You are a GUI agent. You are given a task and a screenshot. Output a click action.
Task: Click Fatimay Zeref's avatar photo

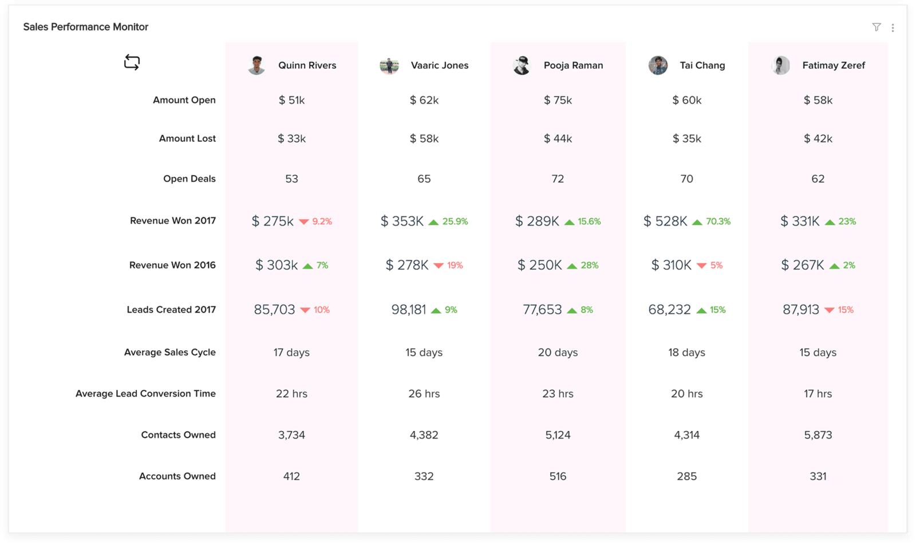click(780, 65)
